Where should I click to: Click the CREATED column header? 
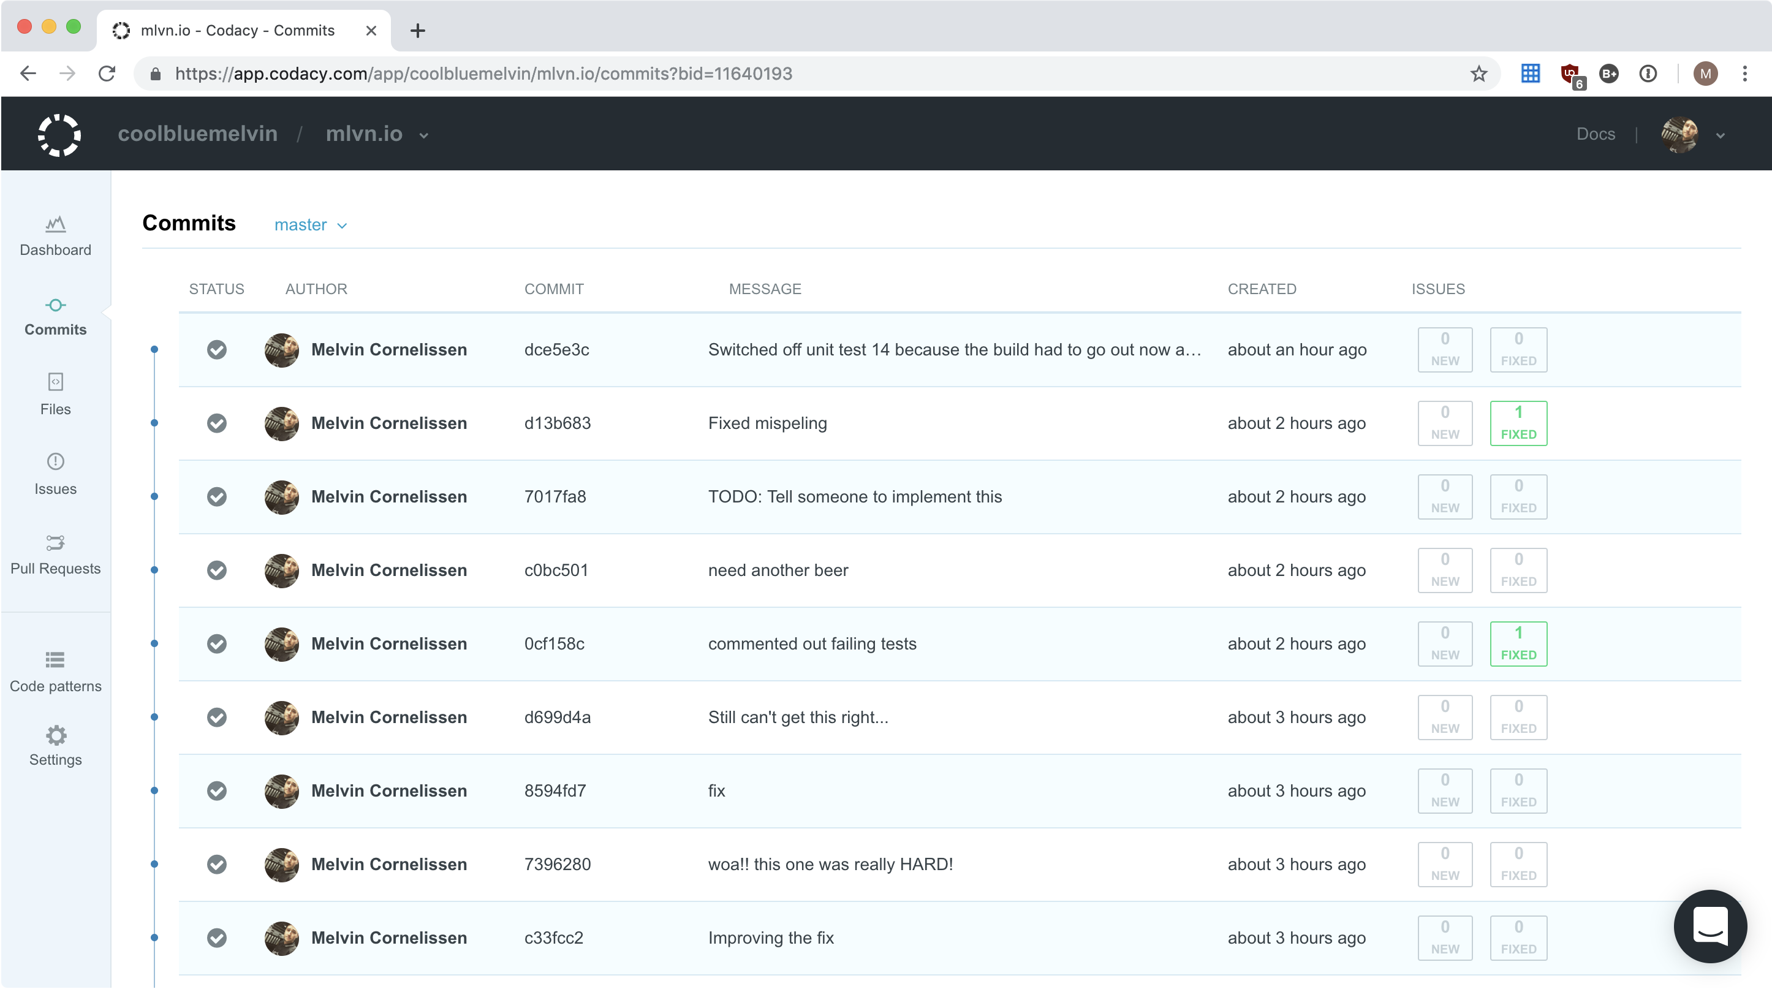[1262, 289]
